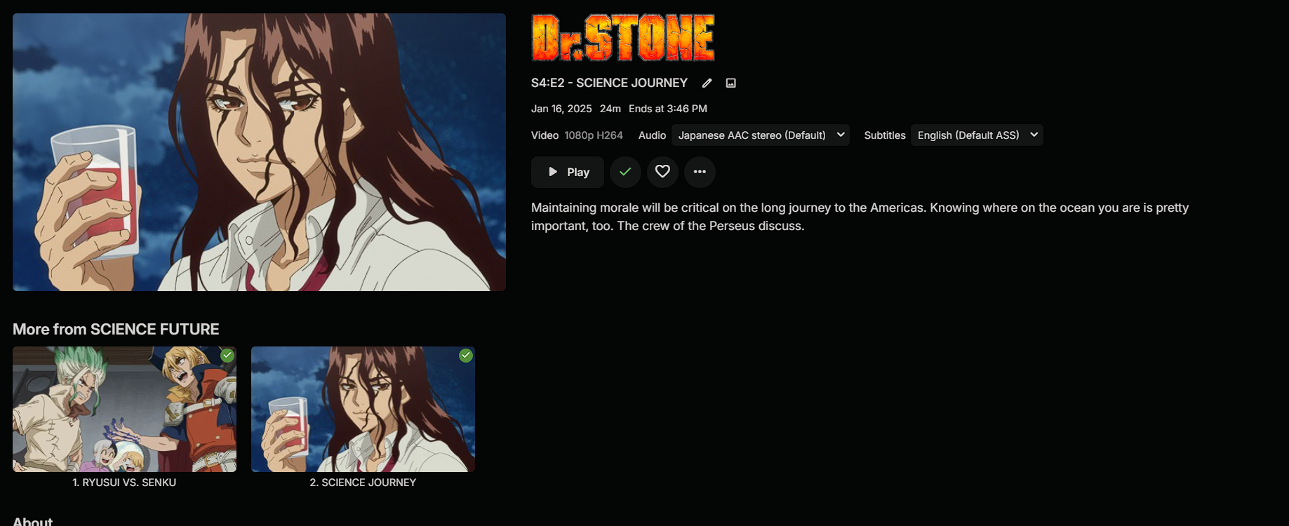Favorite the episode with the heart icon

pos(662,172)
